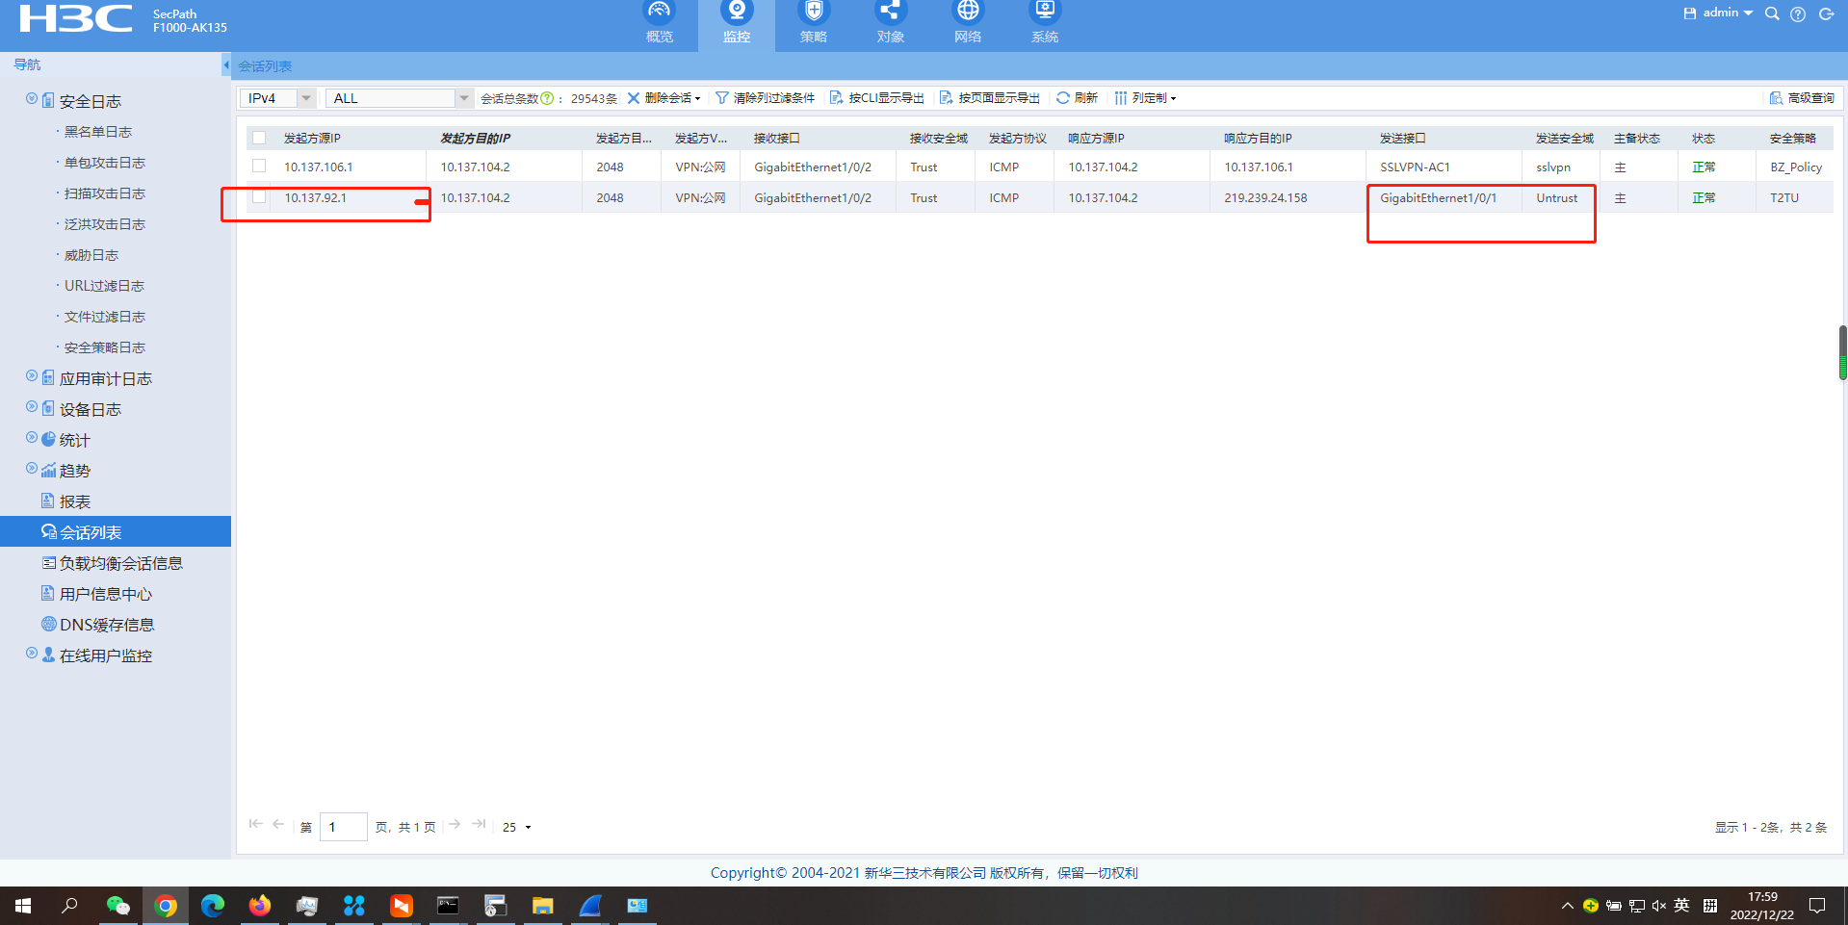Open 用户信息中心 in the sidebar
This screenshot has width=1848, height=925.
point(106,594)
